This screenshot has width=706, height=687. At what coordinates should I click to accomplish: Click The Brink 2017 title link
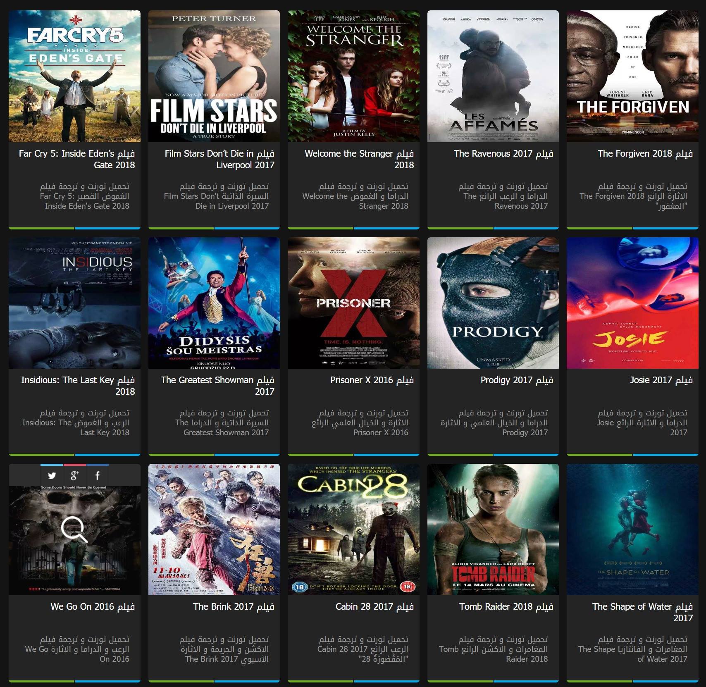(234, 607)
